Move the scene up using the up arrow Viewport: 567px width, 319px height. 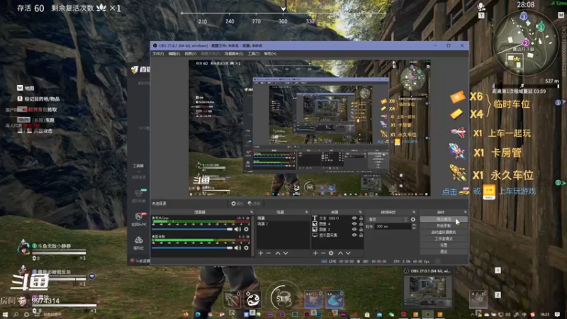coord(278,253)
